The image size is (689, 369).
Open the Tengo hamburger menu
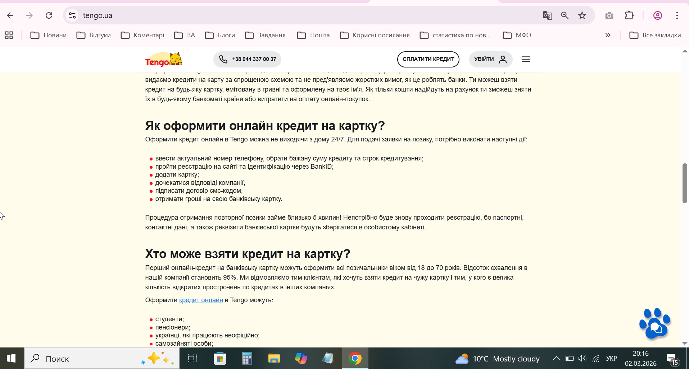[526, 59]
